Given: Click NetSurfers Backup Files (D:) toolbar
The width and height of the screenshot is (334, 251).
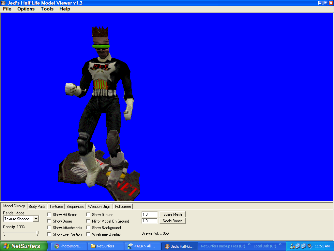Looking at the screenshot, I should click(223, 246).
